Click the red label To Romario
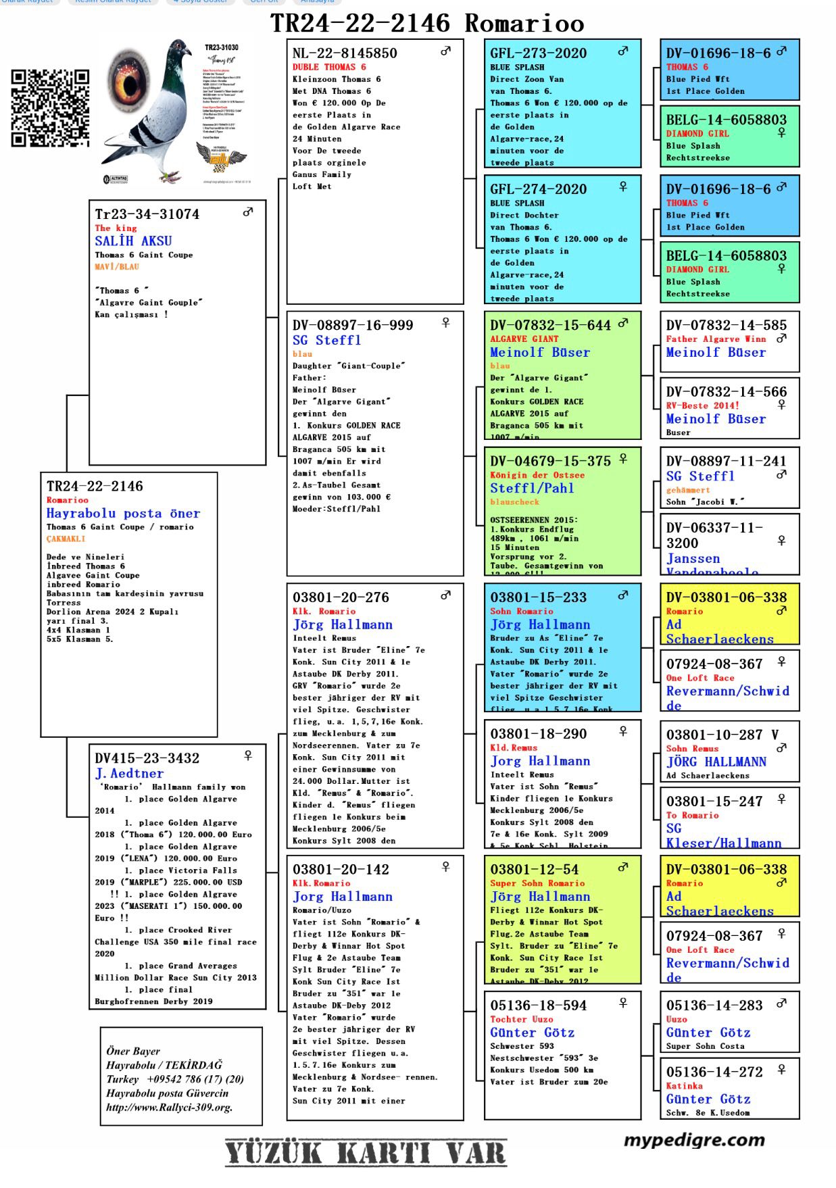Image resolution: width=836 pixels, height=1188 pixels. [x=692, y=816]
